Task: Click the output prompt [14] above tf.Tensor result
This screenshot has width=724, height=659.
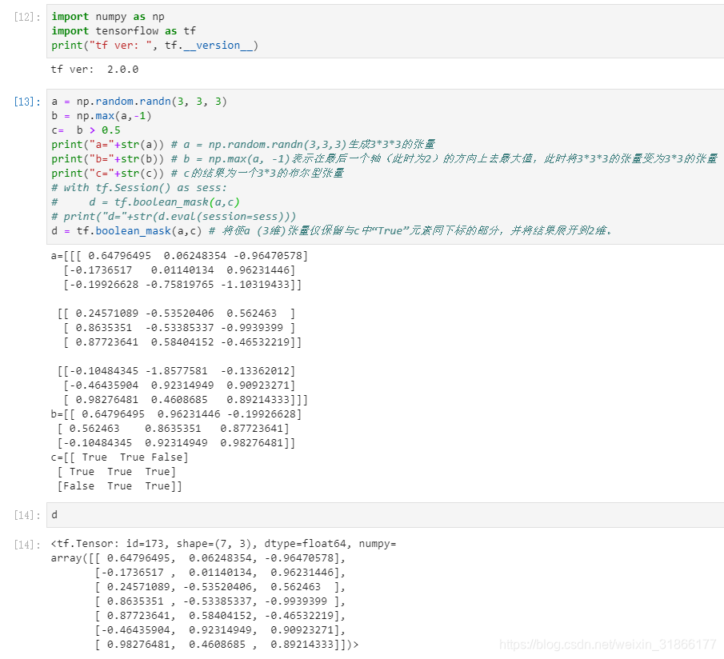Action: (24, 543)
